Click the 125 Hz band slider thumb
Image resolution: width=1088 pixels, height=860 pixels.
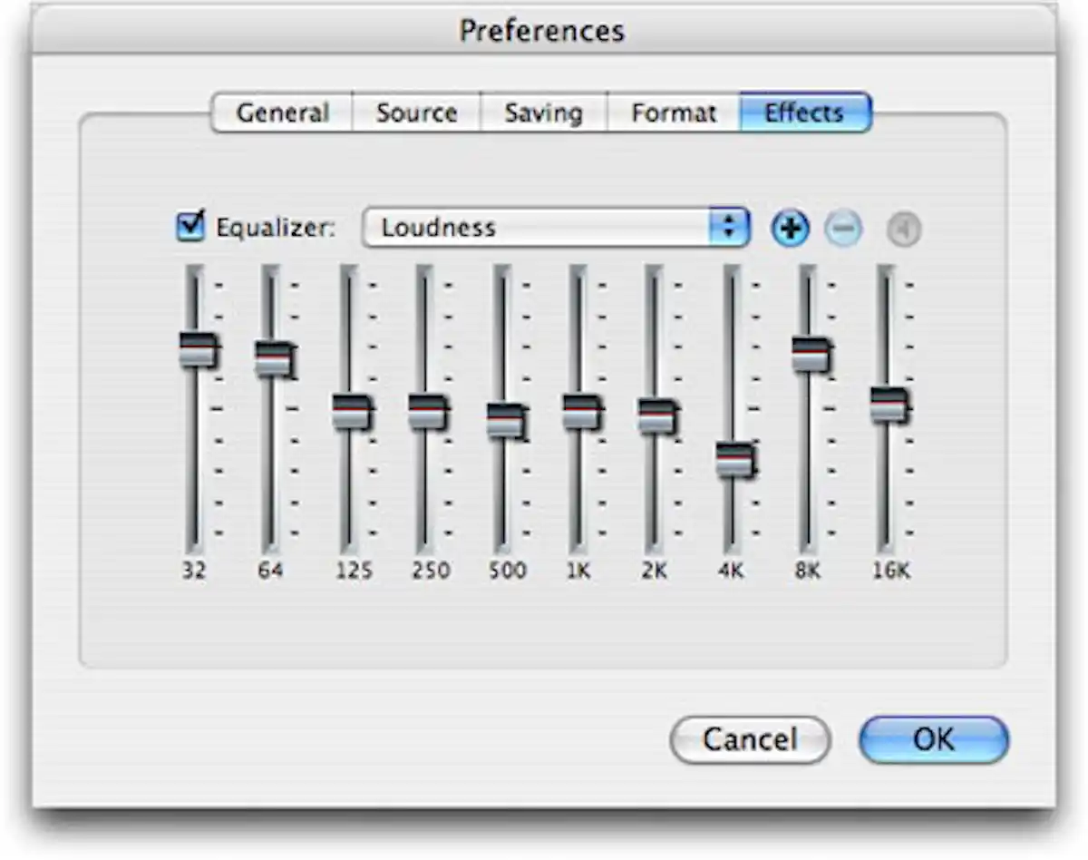350,412
